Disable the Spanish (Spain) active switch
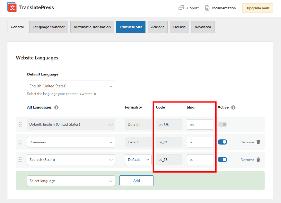 pos(222,160)
